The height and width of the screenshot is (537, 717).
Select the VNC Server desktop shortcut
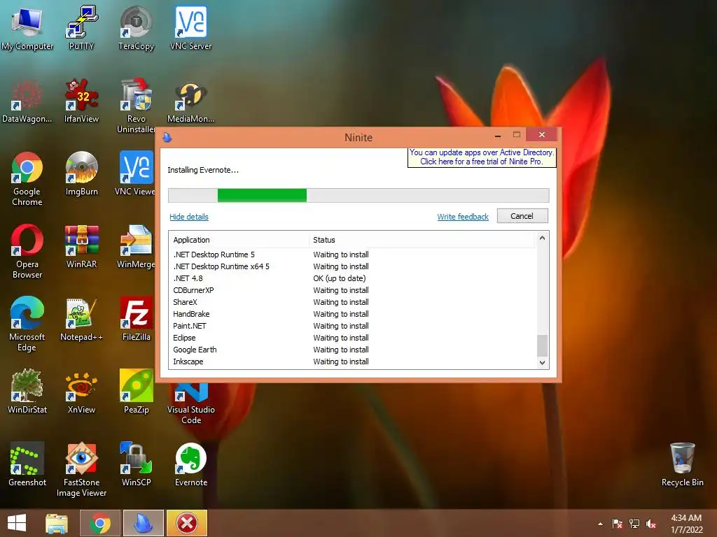coord(190,28)
